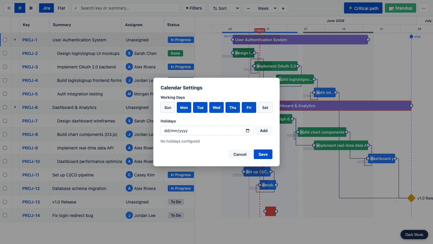
Task: Check the PROJ-11 row checkbox
Action: (x=5, y=175)
